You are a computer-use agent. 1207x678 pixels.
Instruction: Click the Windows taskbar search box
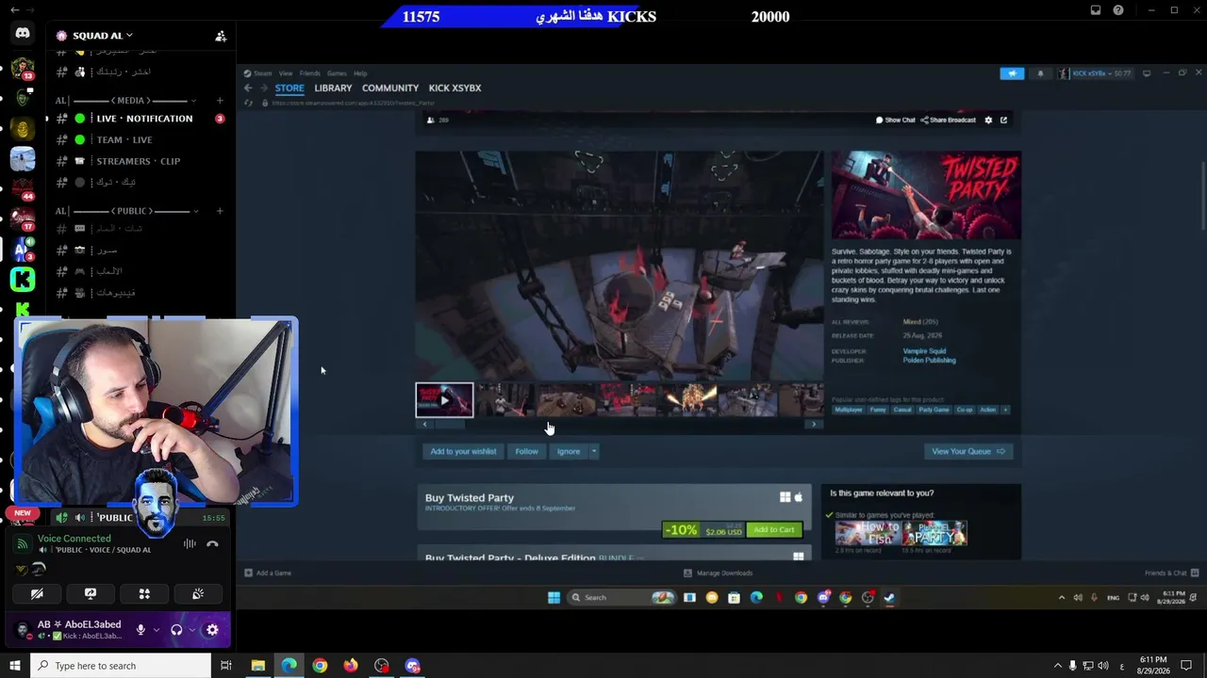[x=121, y=666]
